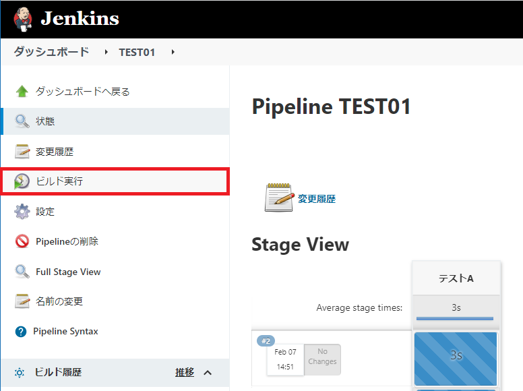This screenshot has width=523, height=391.
Task: Click the sidebar 変更履歴 notepad icon
Action: tap(22, 152)
